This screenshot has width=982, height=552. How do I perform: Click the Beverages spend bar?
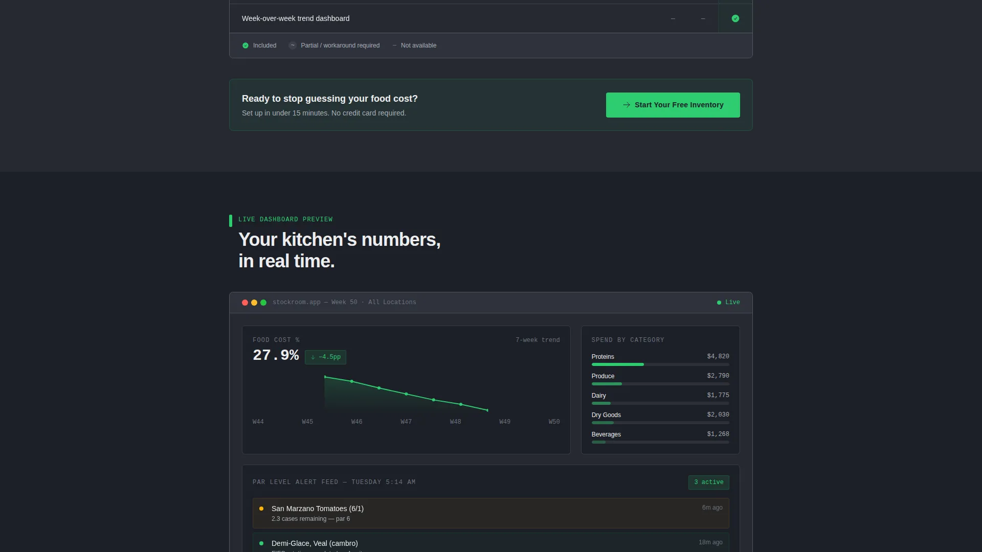pyautogui.click(x=660, y=442)
